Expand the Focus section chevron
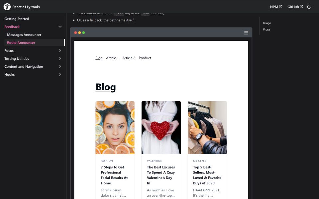 point(60,50)
